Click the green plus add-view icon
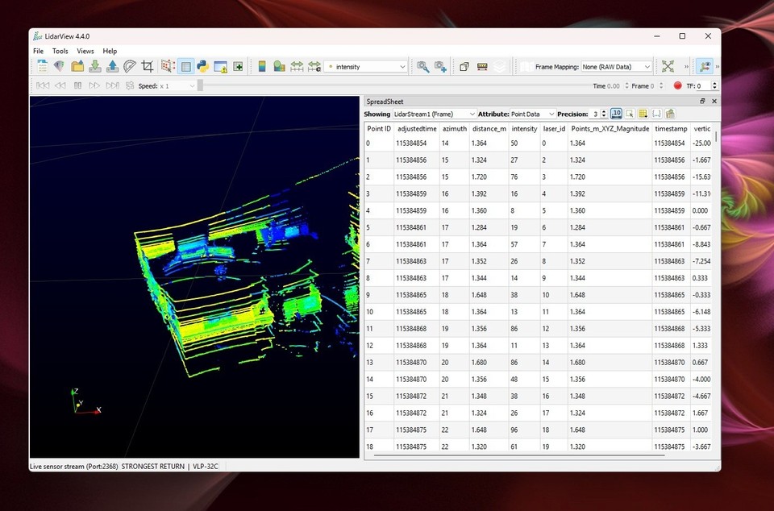 tap(238, 67)
